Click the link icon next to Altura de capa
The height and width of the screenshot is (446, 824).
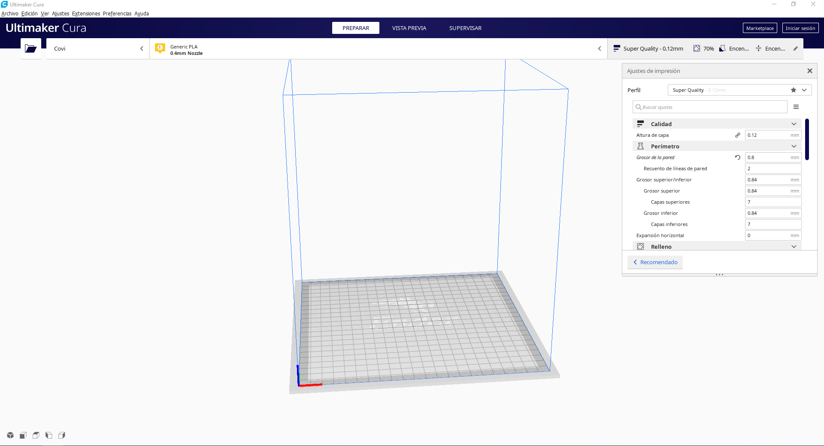click(x=738, y=135)
